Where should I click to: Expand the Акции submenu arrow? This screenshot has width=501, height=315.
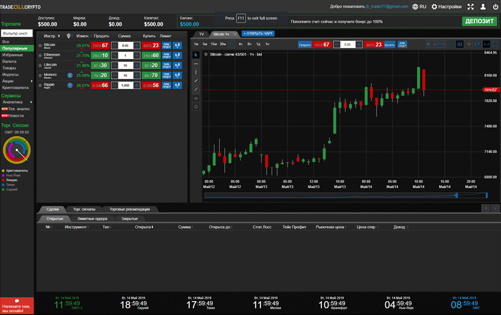pos(31,81)
